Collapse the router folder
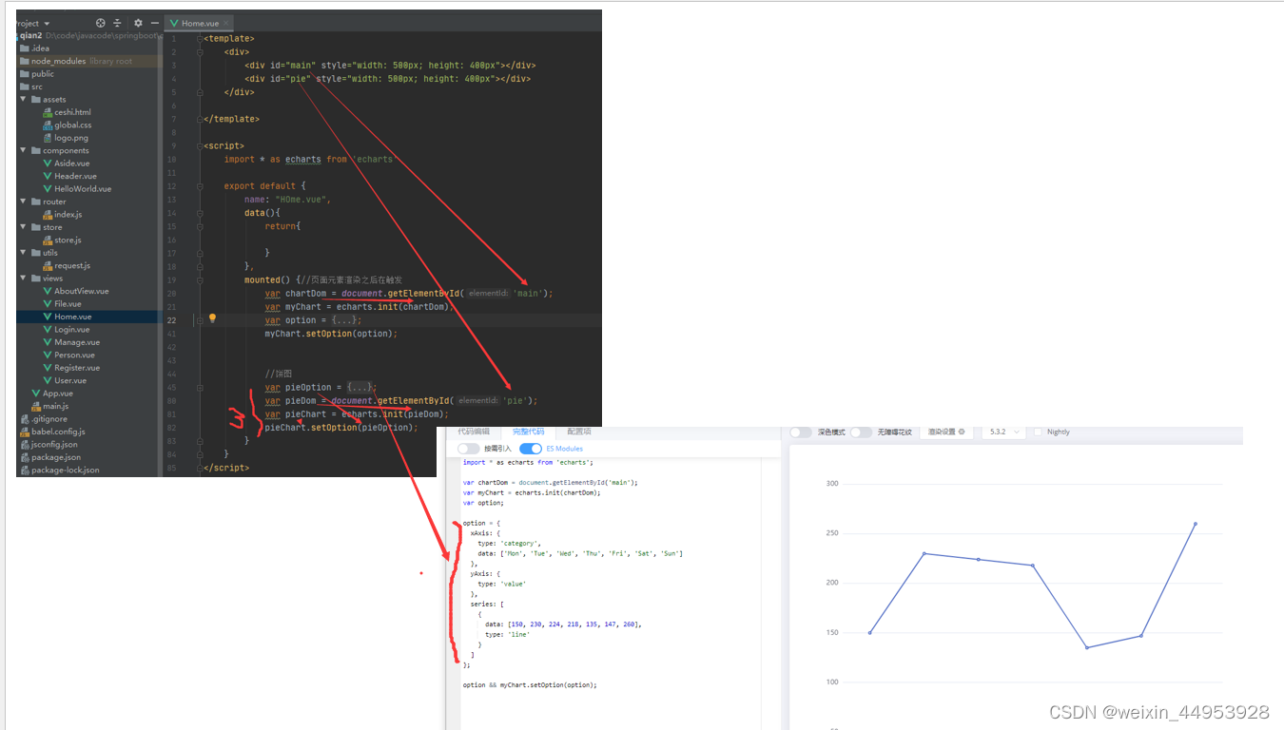This screenshot has width=1284, height=730. click(x=24, y=202)
